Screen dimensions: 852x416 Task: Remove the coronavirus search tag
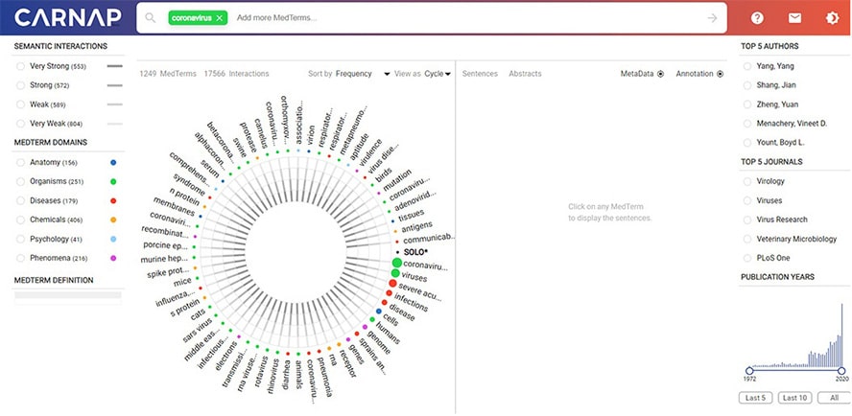pos(219,18)
